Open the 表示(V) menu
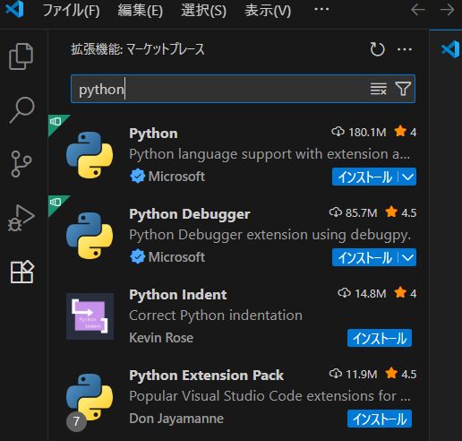Viewport: 462px width, 441px height. tap(268, 10)
